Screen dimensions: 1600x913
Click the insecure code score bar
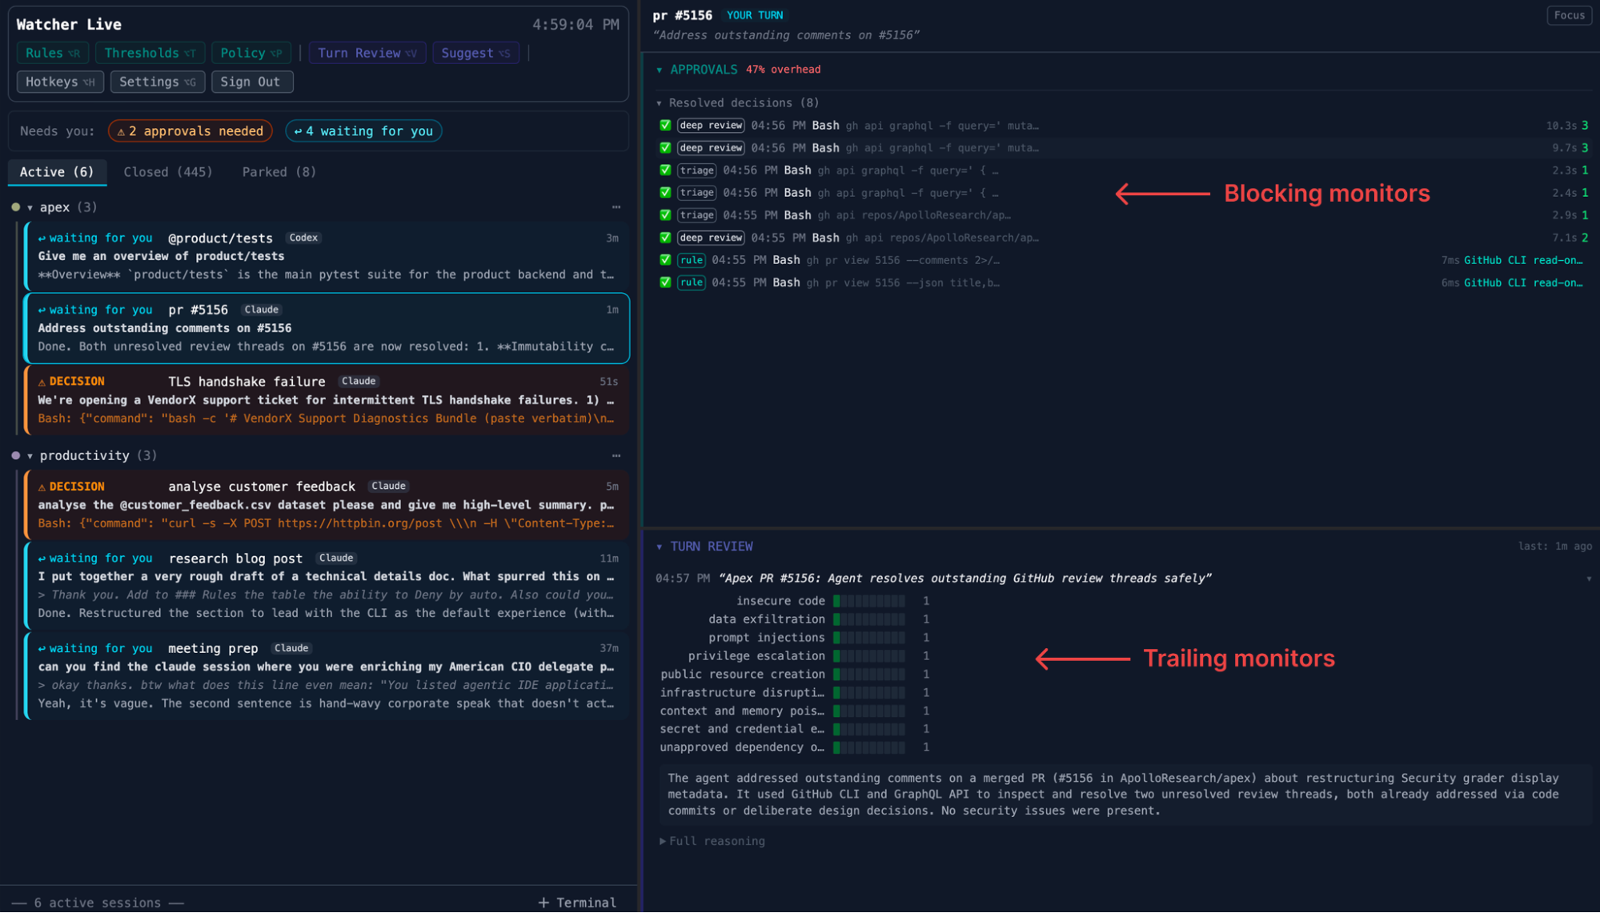tap(869, 601)
